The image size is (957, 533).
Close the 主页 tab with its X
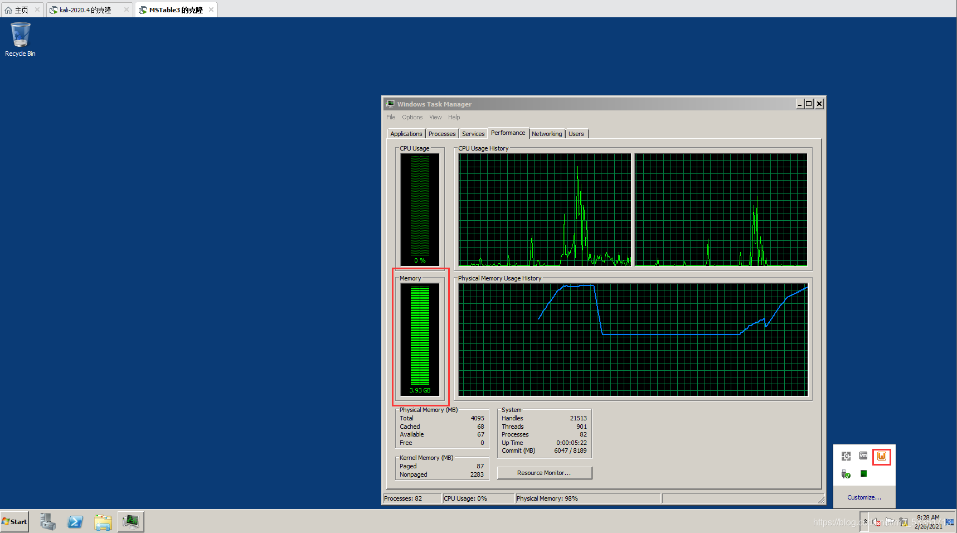[37, 9]
